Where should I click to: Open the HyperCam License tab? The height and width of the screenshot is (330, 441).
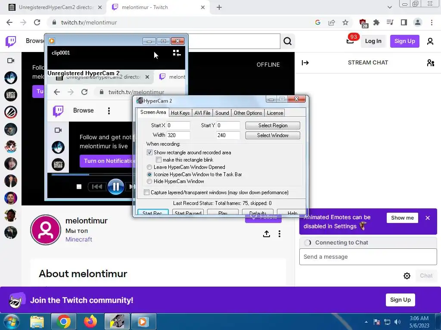275,113
